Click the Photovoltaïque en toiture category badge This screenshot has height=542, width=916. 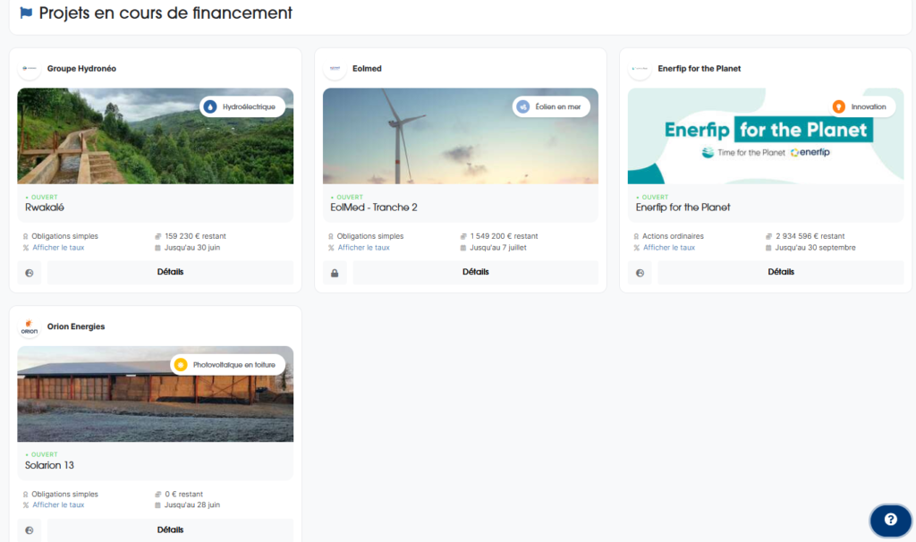tap(228, 365)
